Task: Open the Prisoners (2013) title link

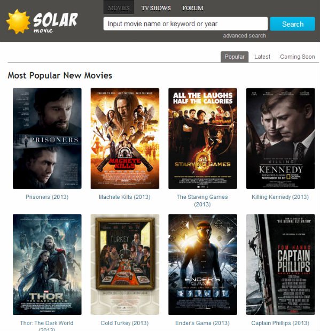Action: tap(47, 197)
